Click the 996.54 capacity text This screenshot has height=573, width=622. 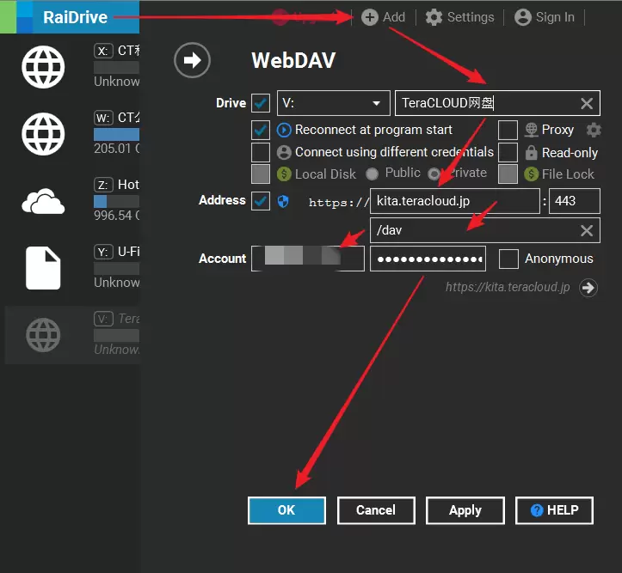tap(117, 216)
